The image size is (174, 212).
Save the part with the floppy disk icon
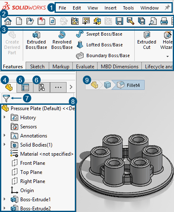click(119, 21)
